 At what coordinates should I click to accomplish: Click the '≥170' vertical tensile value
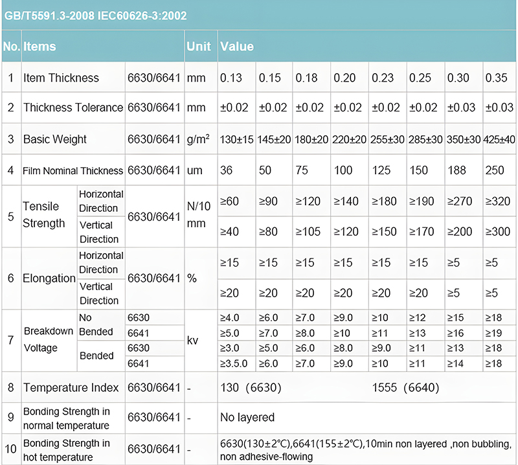pos(422,231)
